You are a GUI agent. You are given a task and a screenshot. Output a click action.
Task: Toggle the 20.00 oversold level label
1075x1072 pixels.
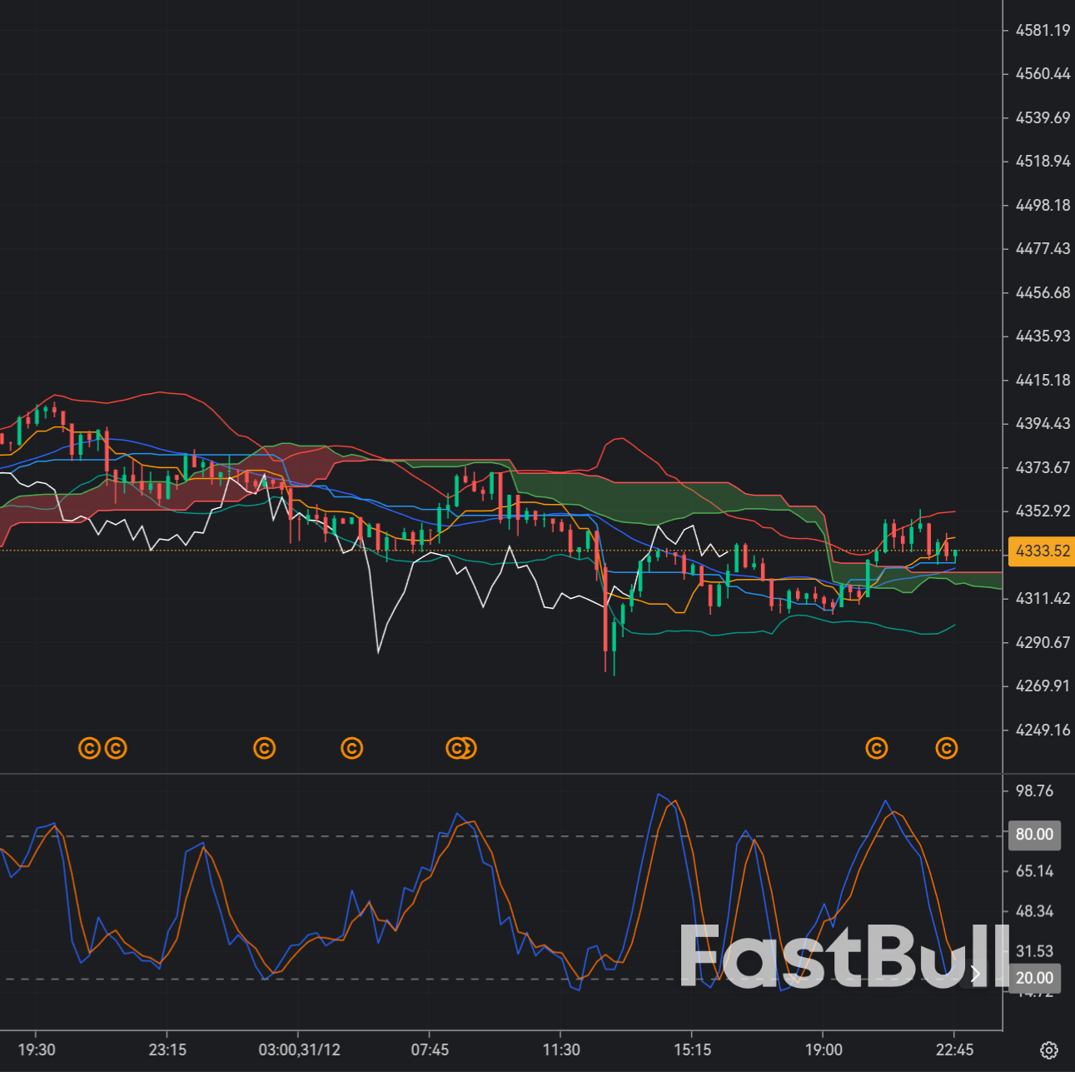(x=1033, y=978)
